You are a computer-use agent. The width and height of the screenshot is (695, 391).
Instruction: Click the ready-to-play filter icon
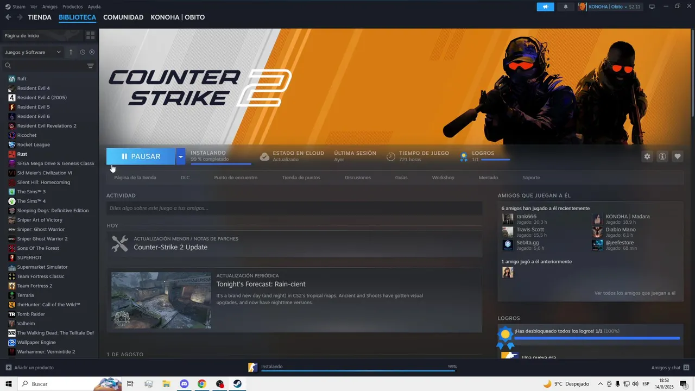[92, 52]
